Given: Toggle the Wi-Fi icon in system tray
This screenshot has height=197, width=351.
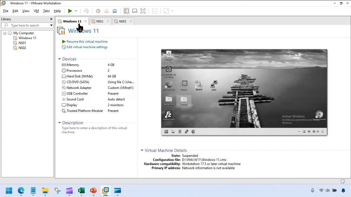Looking at the screenshot, I should (x=321, y=190).
